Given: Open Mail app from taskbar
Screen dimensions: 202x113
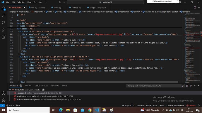Looking at the screenshot, I should click(83, 110).
